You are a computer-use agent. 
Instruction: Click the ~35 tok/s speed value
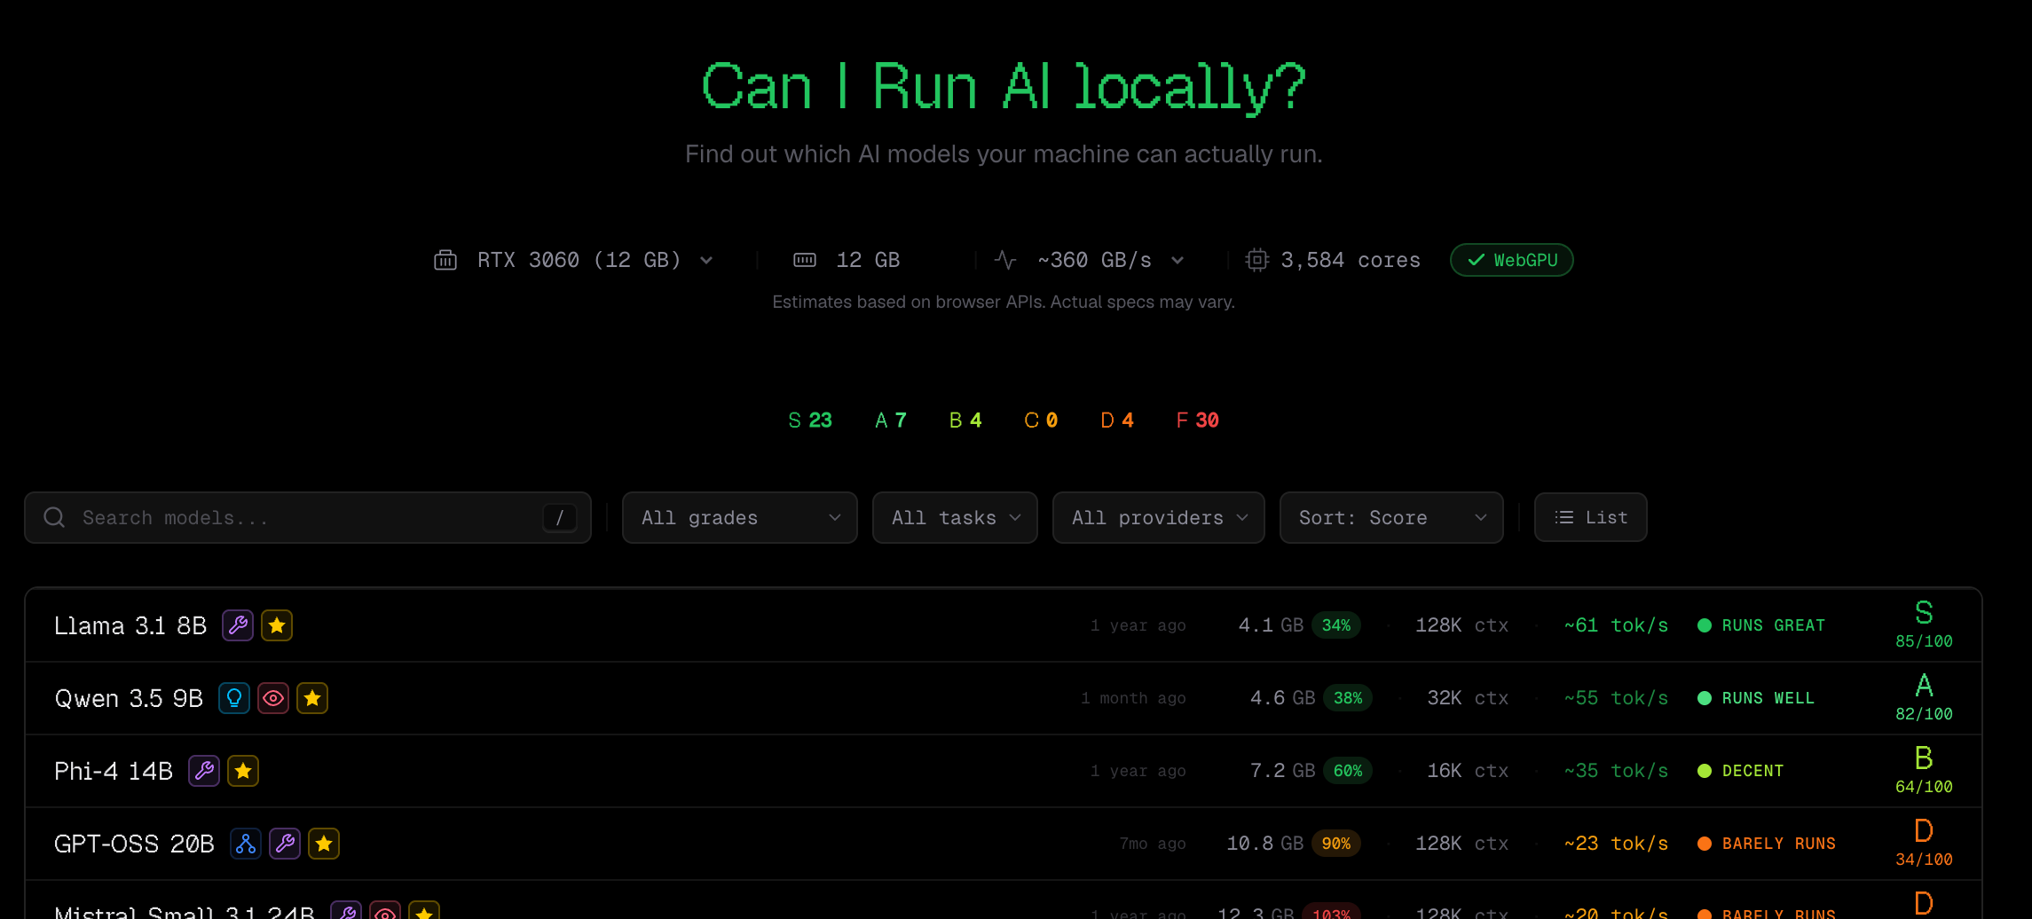click(x=1616, y=771)
